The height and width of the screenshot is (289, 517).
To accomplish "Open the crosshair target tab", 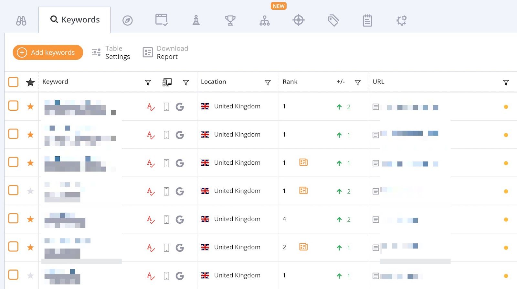I will pyautogui.click(x=299, y=20).
